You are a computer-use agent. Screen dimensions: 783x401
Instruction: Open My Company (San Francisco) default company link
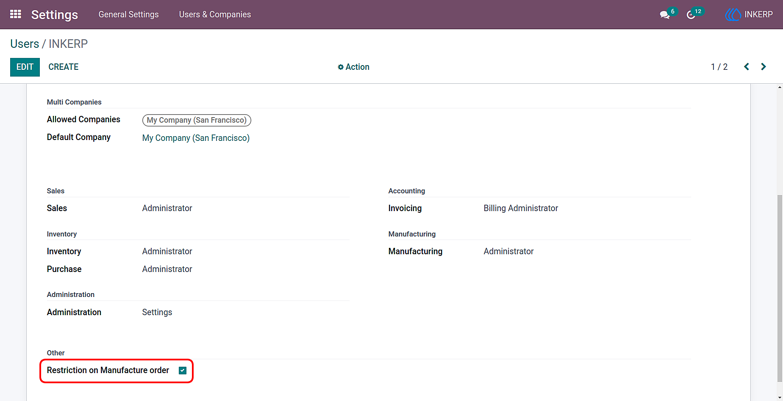(x=196, y=138)
